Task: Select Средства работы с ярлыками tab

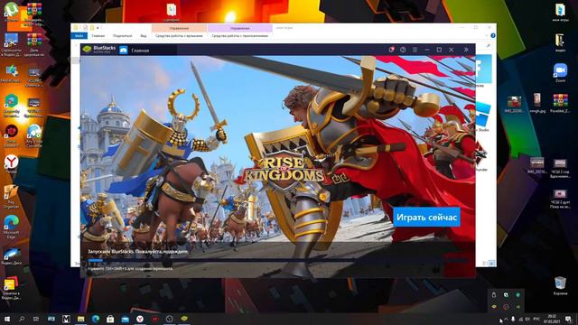Action: pyautogui.click(x=179, y=36)
